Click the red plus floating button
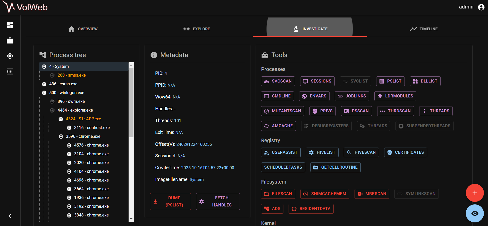 (475, 193)
